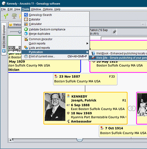Viewport: 147px width, 149px height.
Task: Open the GEDCOM Explorer side panel
Action: pos(4,39)
